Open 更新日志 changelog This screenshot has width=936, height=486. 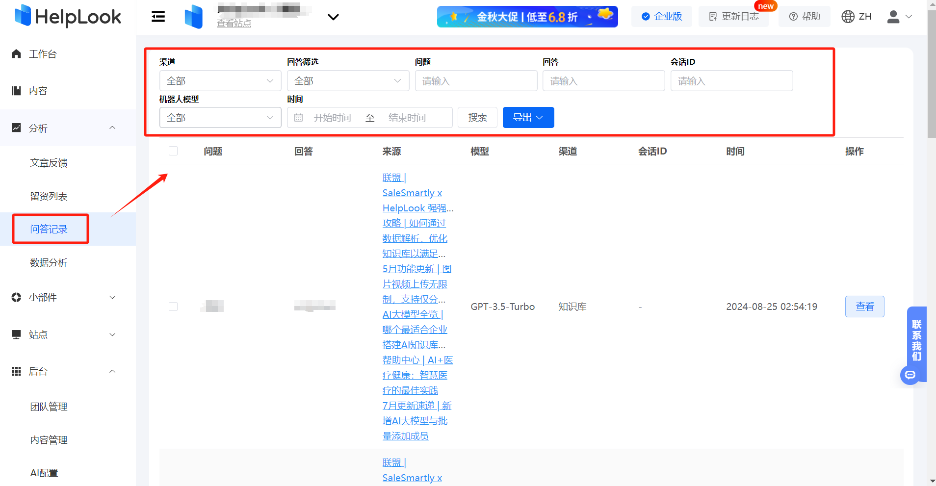pyautogui.click(x=733, y=17)
